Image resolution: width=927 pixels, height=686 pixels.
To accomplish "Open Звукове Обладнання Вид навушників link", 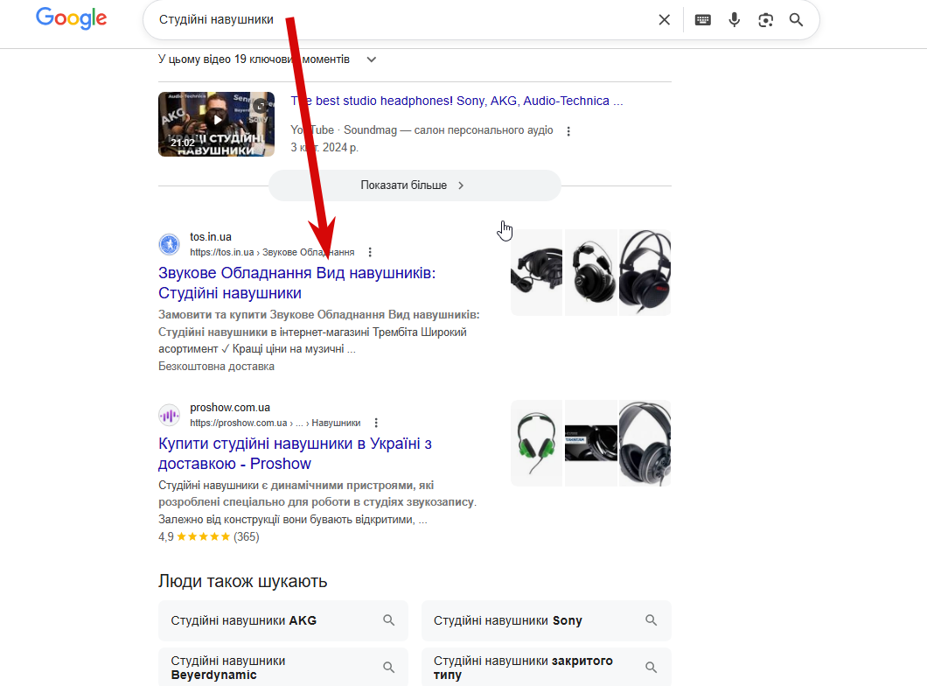I will [296, 283].
